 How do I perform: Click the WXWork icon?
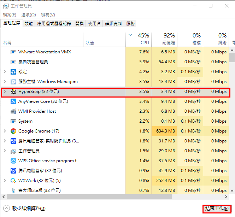13,181
